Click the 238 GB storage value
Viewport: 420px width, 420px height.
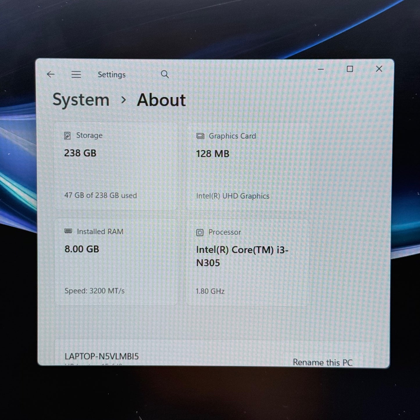pyautogui.click(x=81, y=153)
